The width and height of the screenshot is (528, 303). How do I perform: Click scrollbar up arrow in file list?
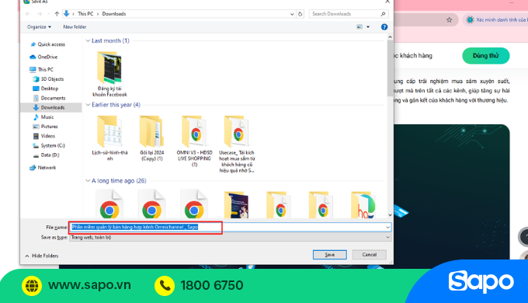click(x=390, y=37)
